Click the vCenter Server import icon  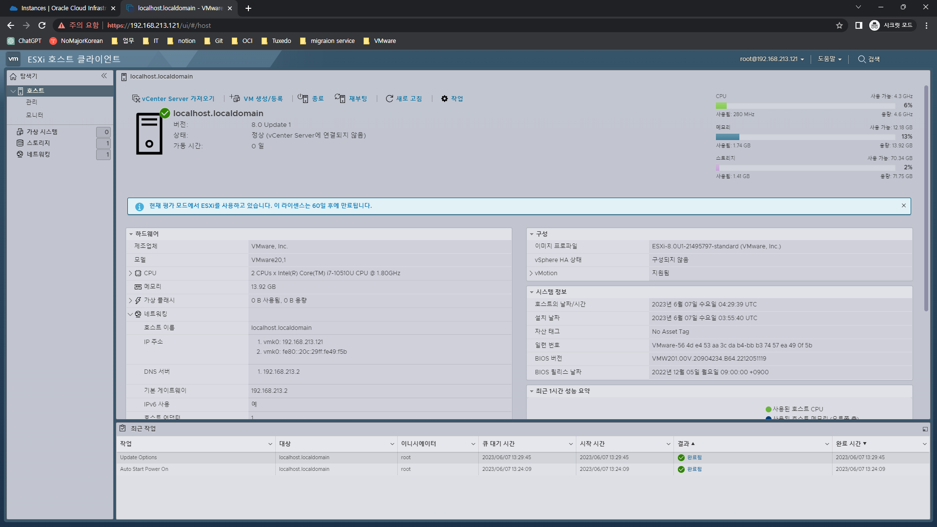click(136, 99)
